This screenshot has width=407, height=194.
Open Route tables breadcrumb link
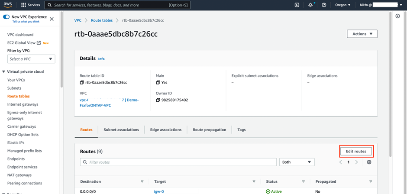pyautogui.click(x=102, y=20)
